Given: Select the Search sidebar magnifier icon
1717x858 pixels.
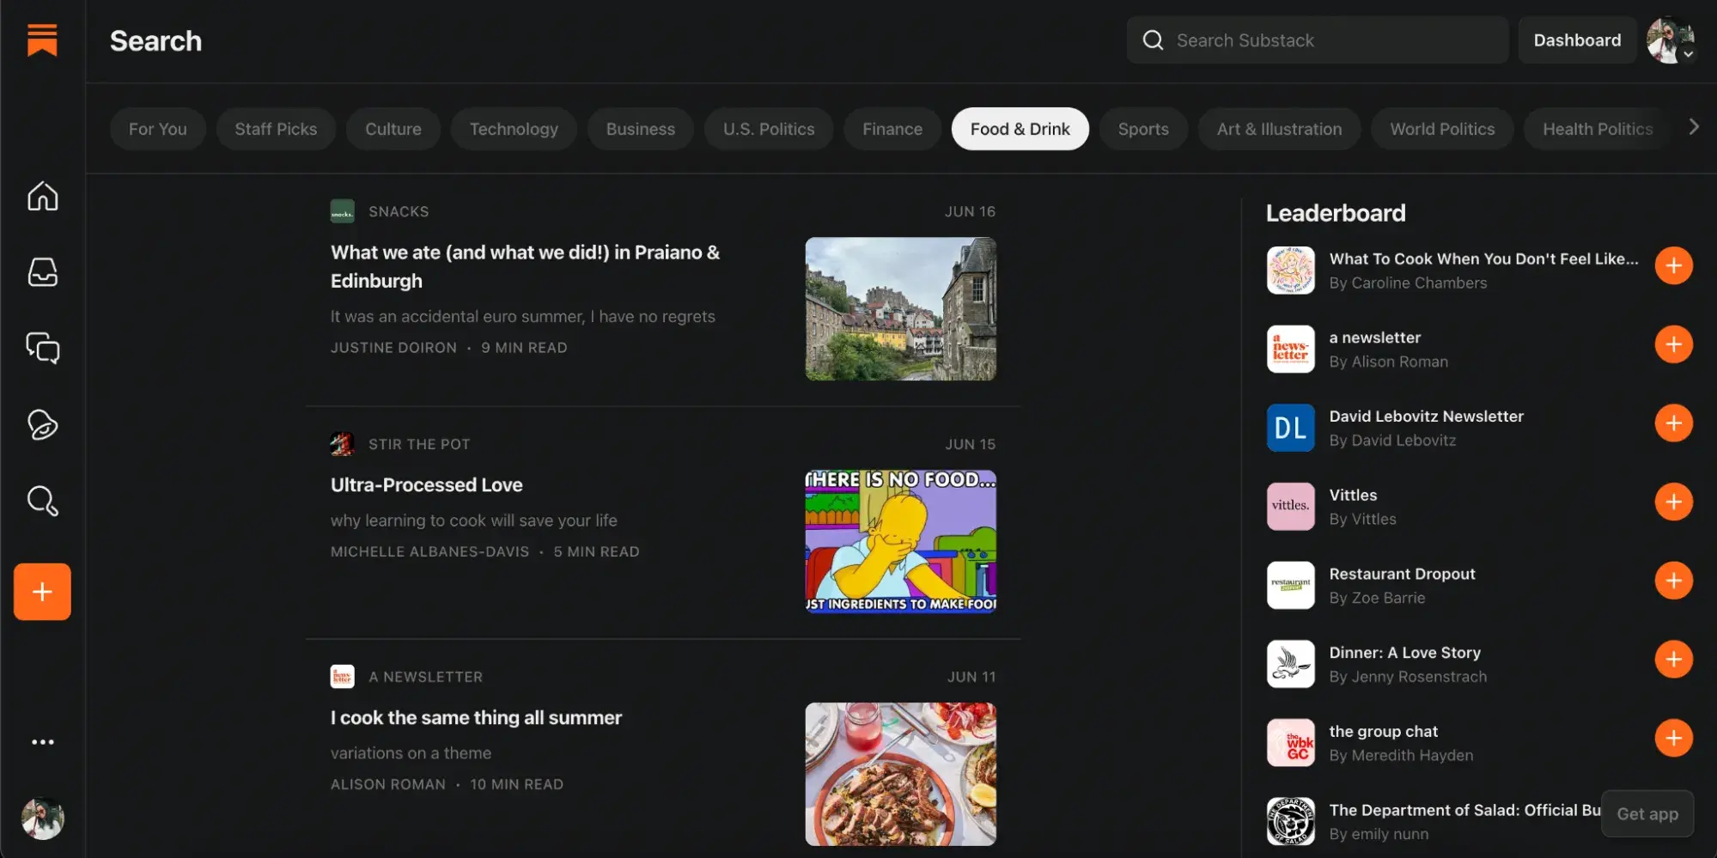Looking at the screenshot, I should pos(42,501).
